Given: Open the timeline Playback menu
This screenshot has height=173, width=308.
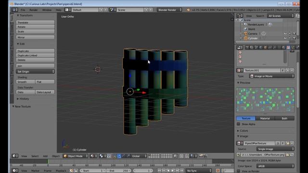Looking at the screenshot, I should (x=61, y=171).
